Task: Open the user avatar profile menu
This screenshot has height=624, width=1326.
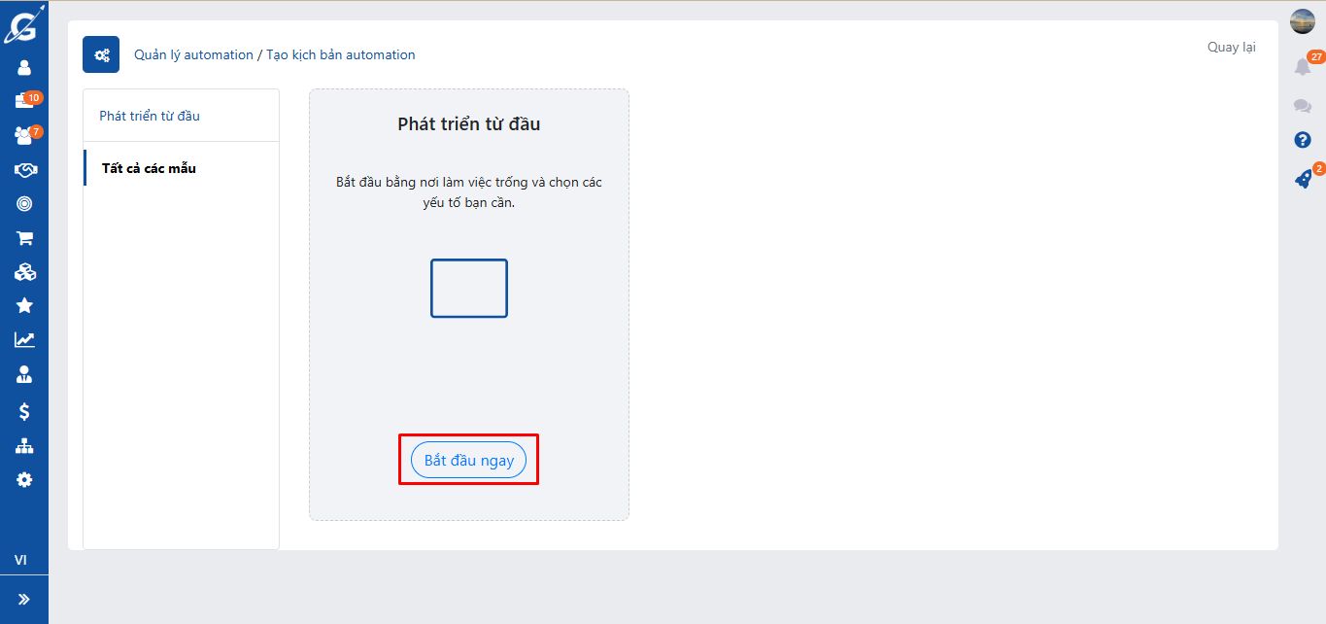Action: click(1303, 21)
